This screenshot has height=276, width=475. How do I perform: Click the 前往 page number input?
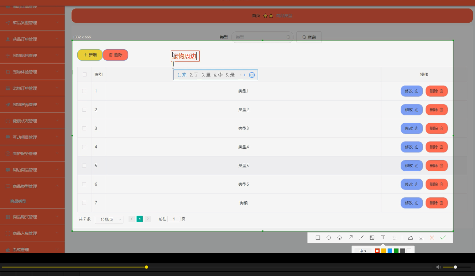tap(174, 219)
